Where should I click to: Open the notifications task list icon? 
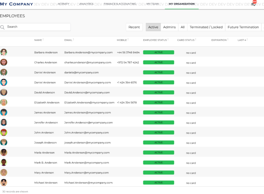point(253,4)
